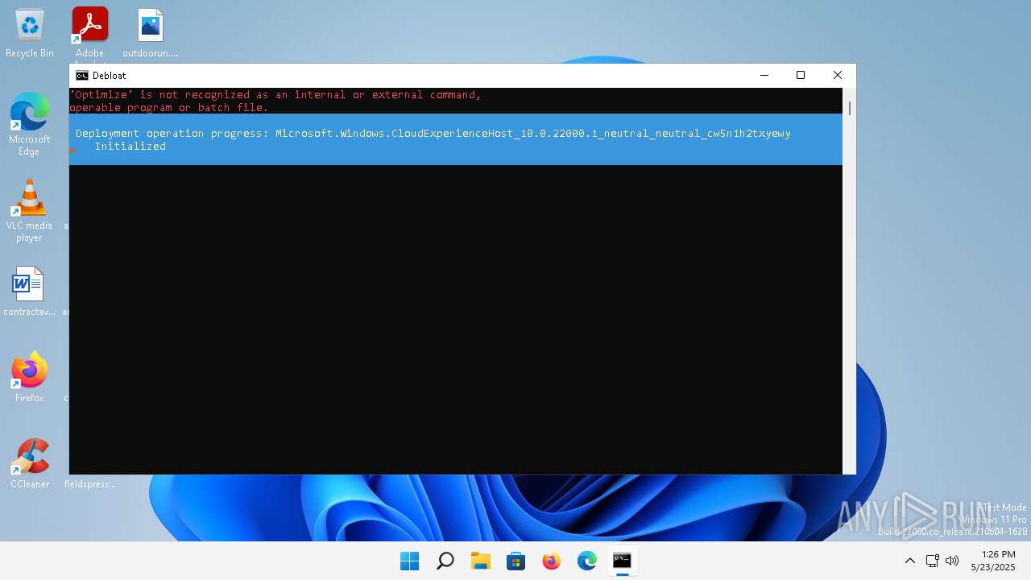Image resolution: width=1031 pixels, height=580 pixels.
Task: Open taskbar Search
Action: pyautogui.click(x=445, y=561)
